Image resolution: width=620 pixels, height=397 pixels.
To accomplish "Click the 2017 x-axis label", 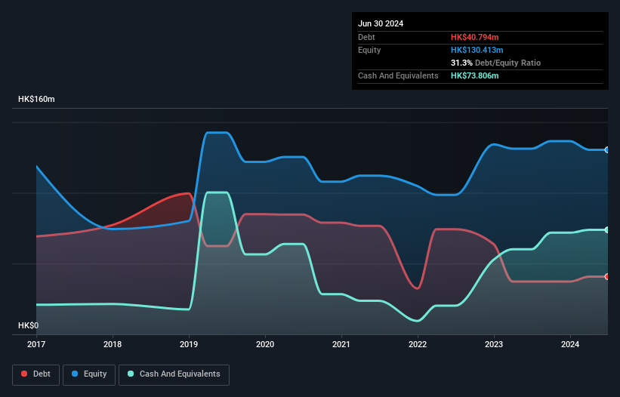I will 36,344.
